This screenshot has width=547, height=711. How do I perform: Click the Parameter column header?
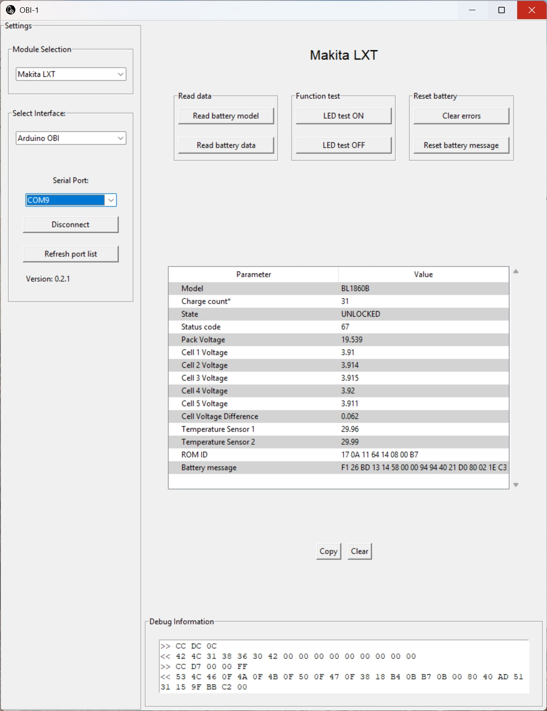pyautogui.click(x=254, y=275)
